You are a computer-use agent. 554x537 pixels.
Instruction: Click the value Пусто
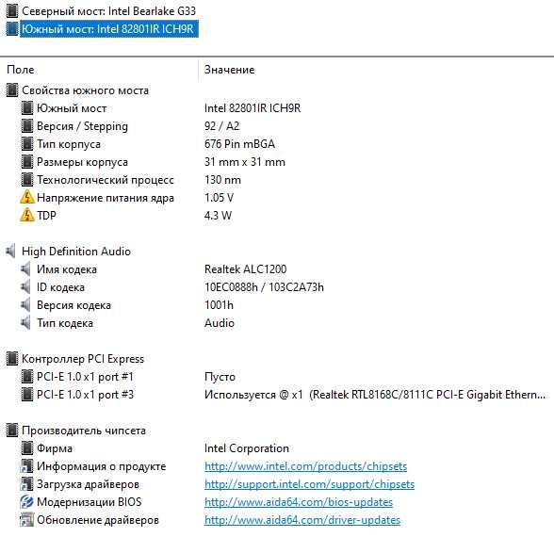[220, 377]
